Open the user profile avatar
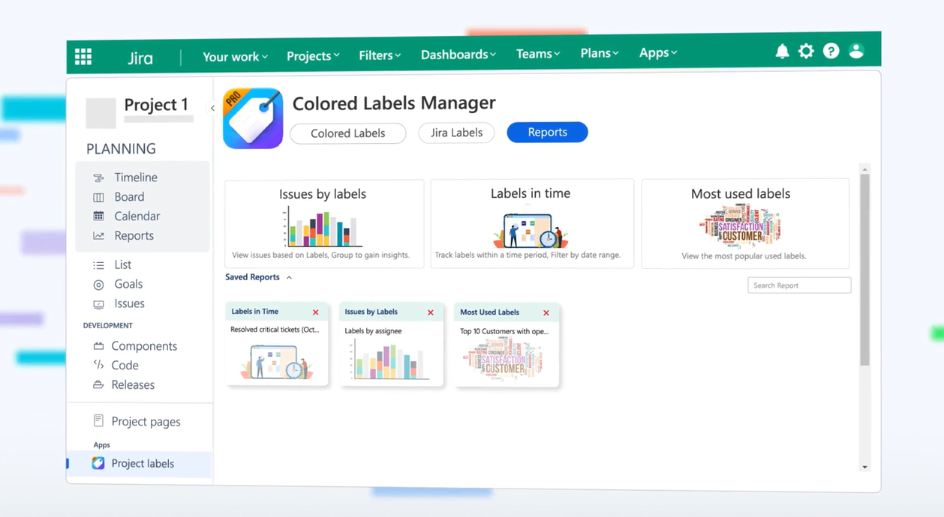 pos(856,52)
